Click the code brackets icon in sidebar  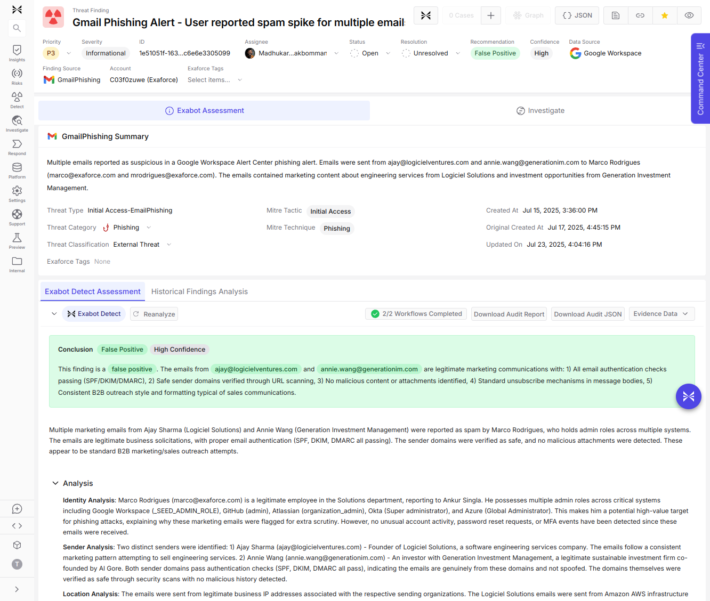pyautogui.click(x=17, y=526)
